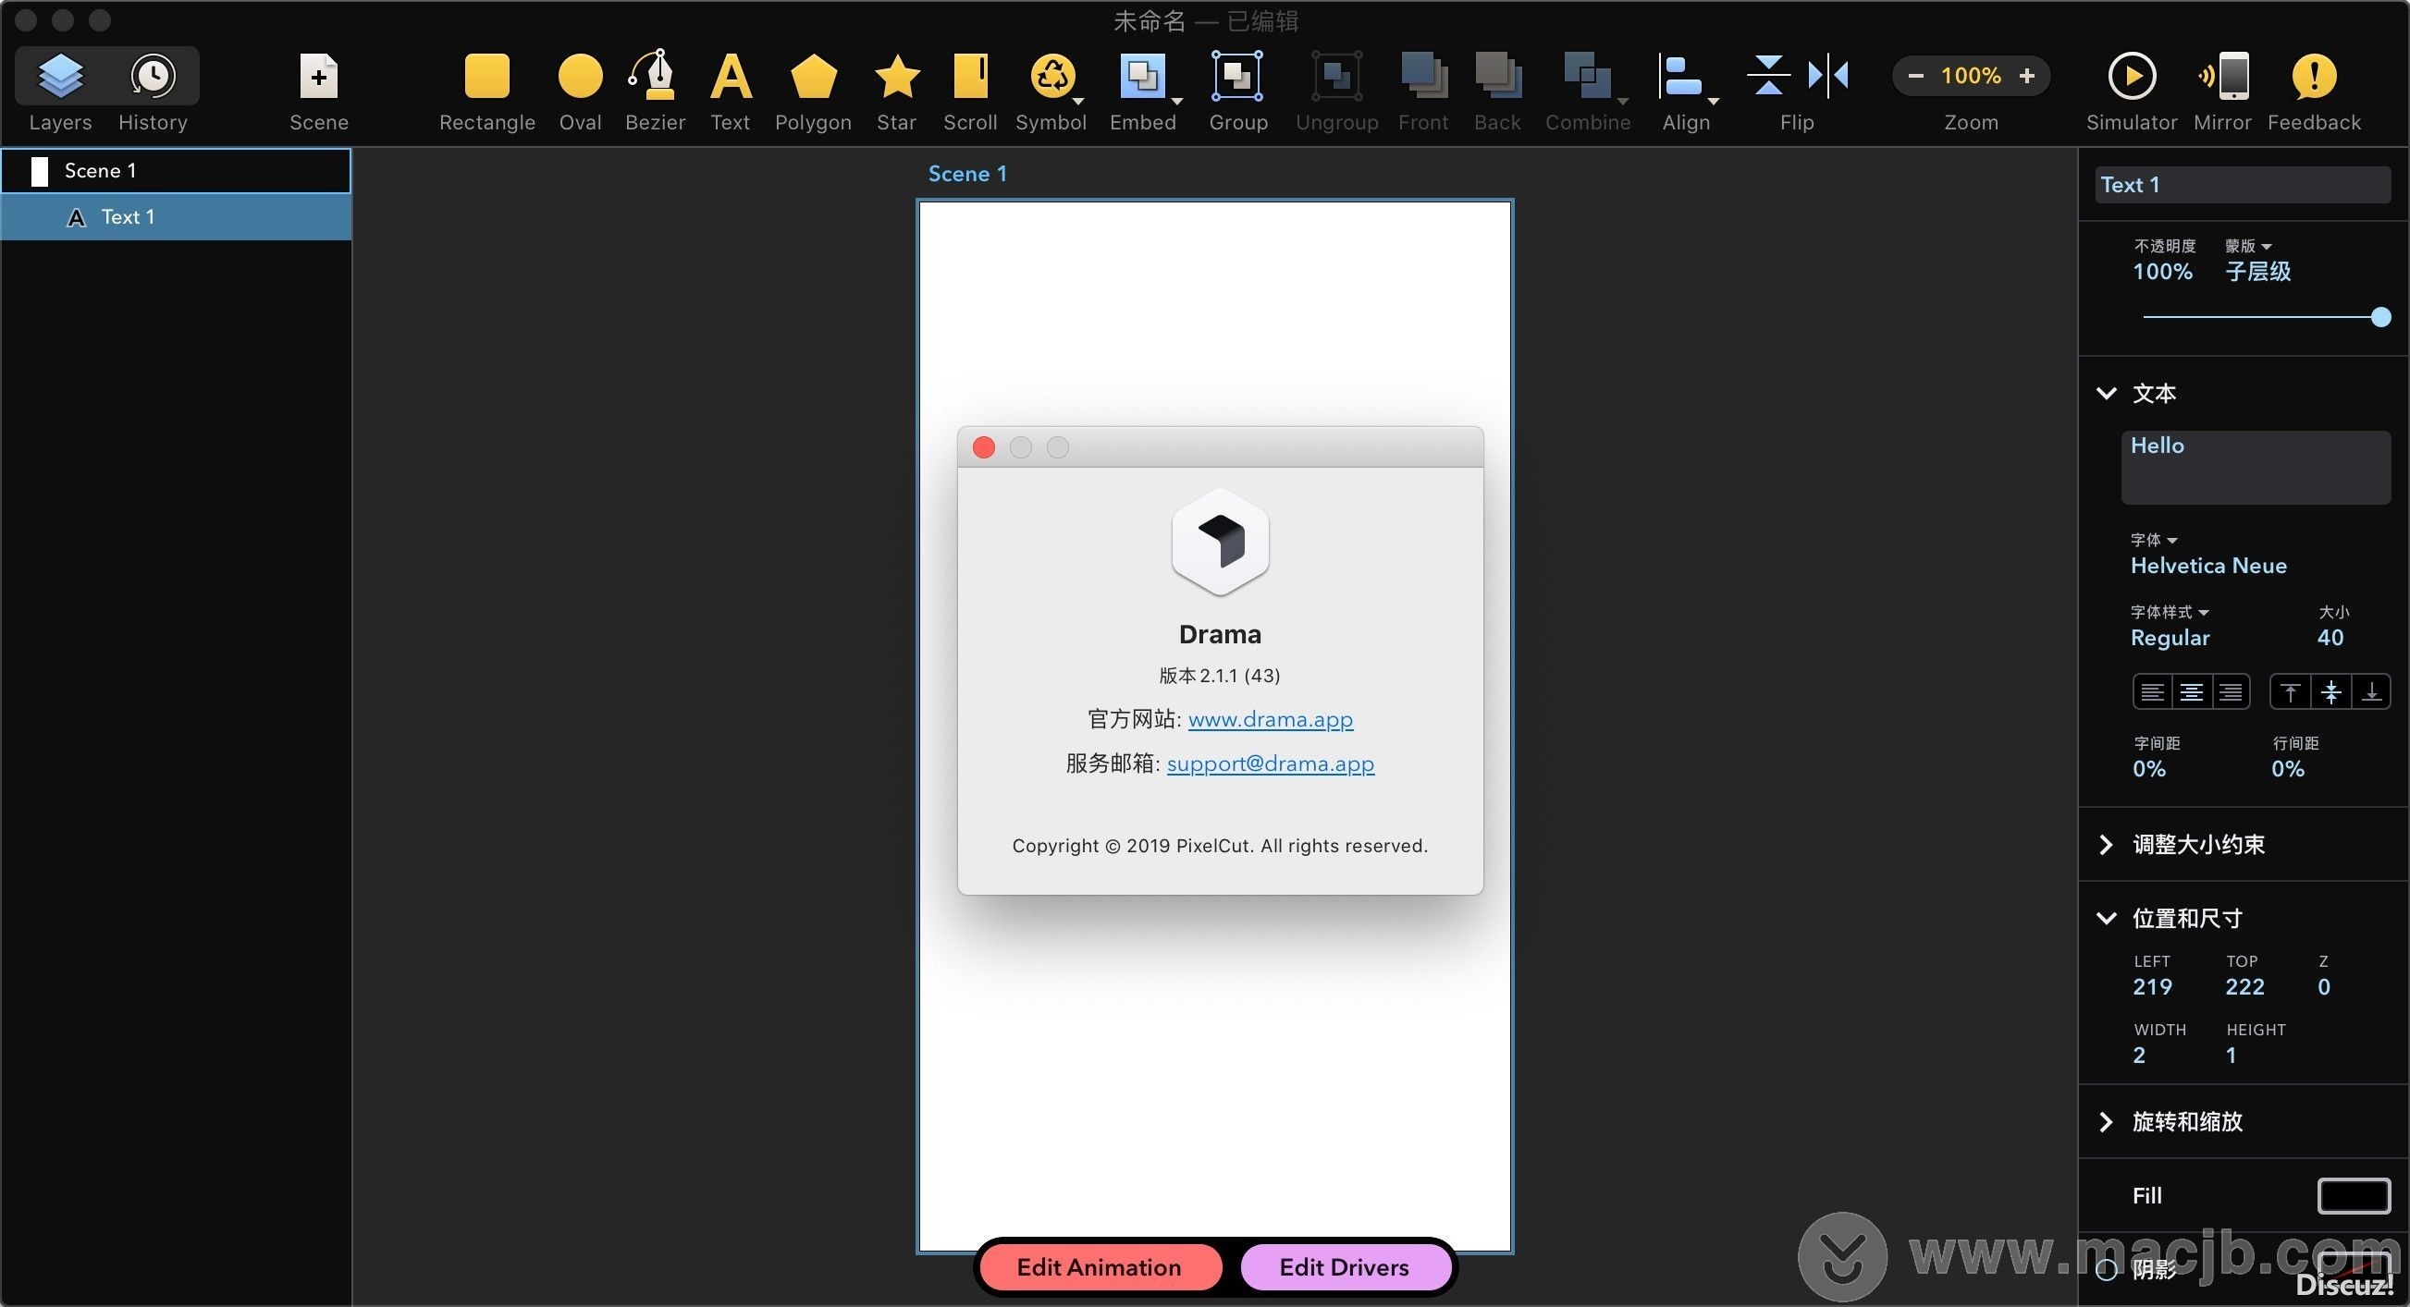Align text to top
Screen dimensions: 2410x1307
pos(2291,691)
